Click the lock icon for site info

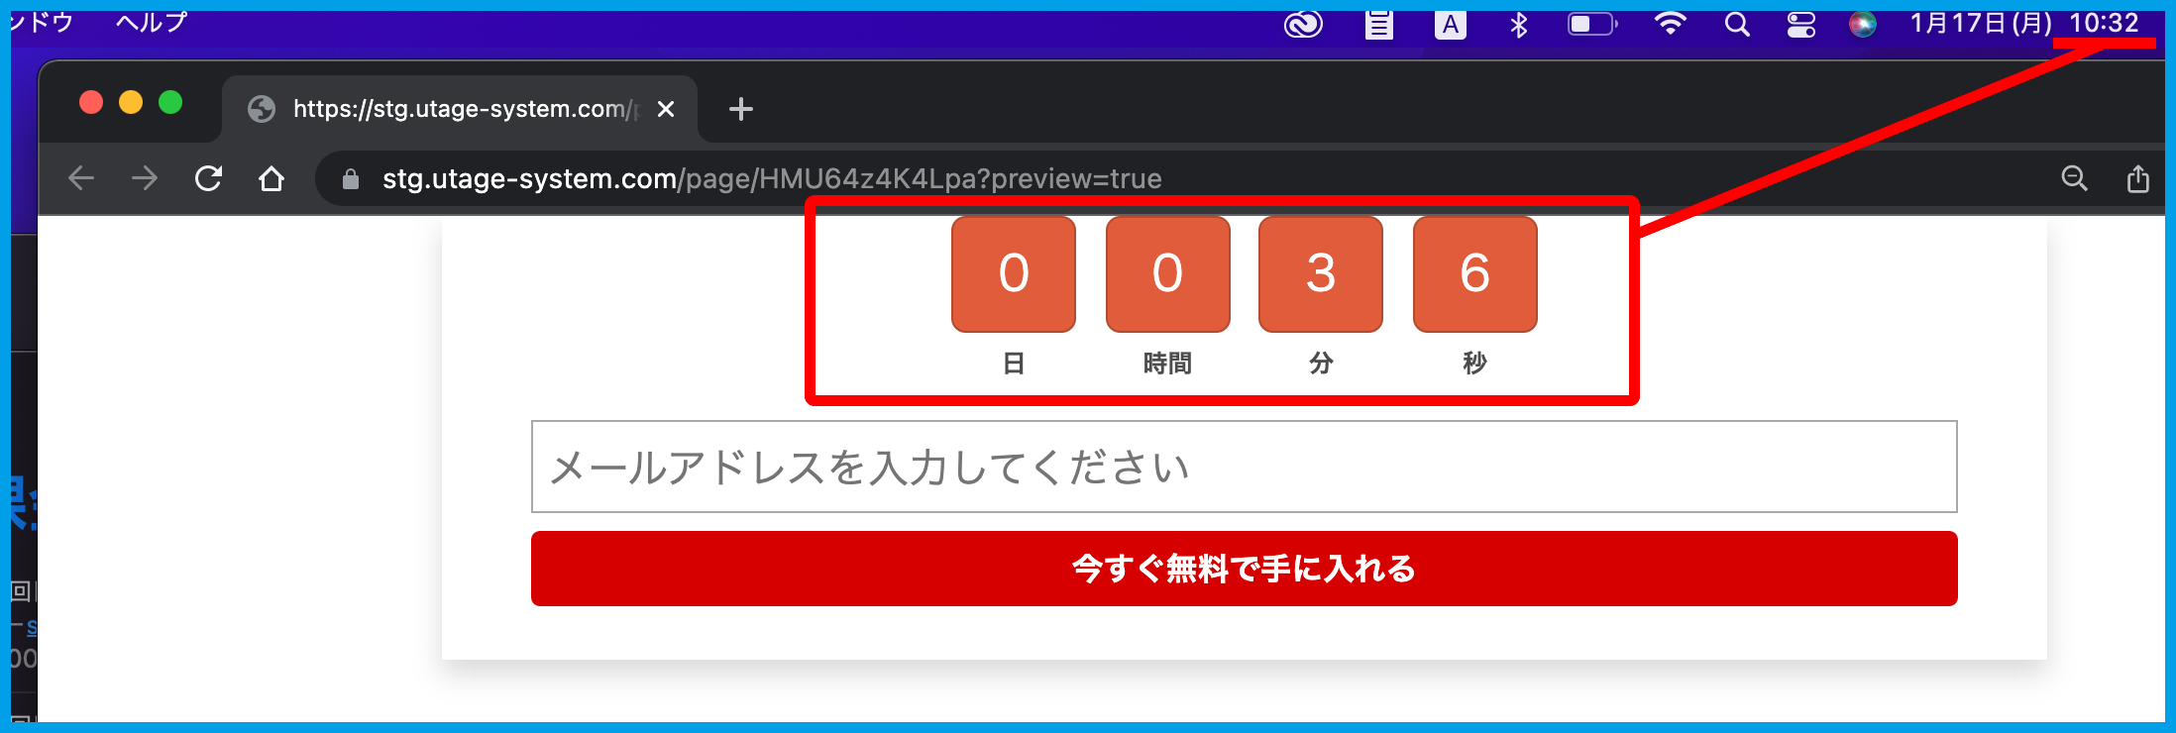pyautogui.click(x=350, y=178)
